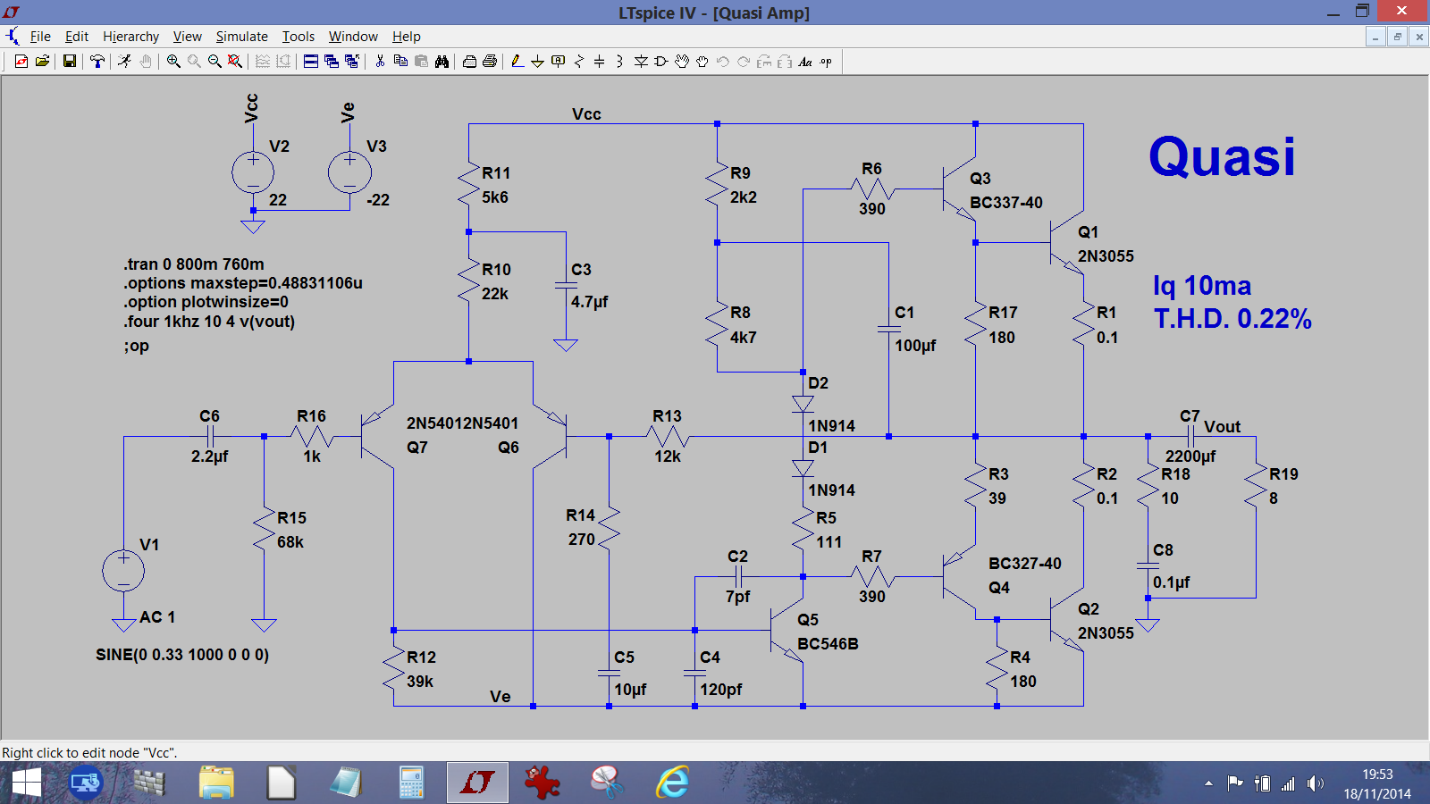Image resolution: width=1430 pixels, height=804 pixels.
Task: Click the Windows Start button
Action: click(x=26, y=783)
